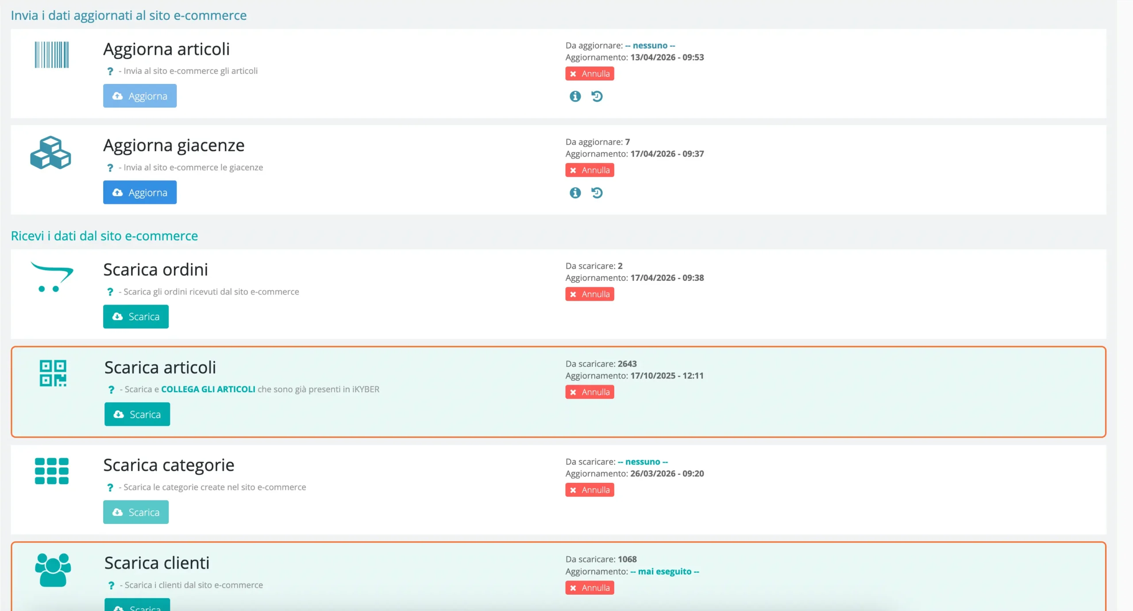Click description 'Scarica i clienti dal sito e-commerce'
Image resolution: width=1133 pixels, height=611 pixels.
(x=193, y=585)
